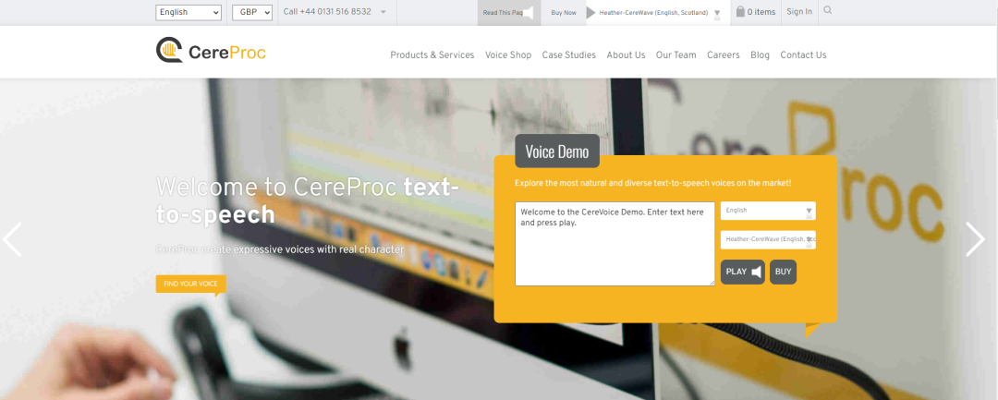Go to the previous slide with the left arrow
This screenshot has width=998, height=400.
[12, 239]
